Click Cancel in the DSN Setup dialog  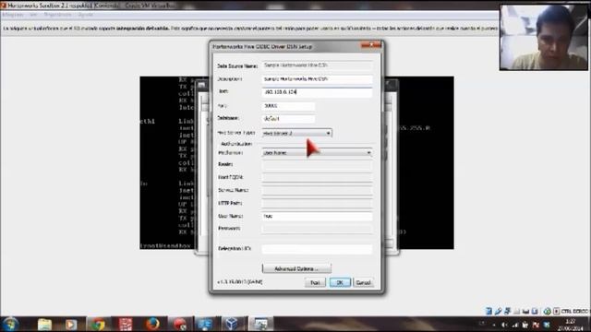pyautogui.click(x=363, y=282)
